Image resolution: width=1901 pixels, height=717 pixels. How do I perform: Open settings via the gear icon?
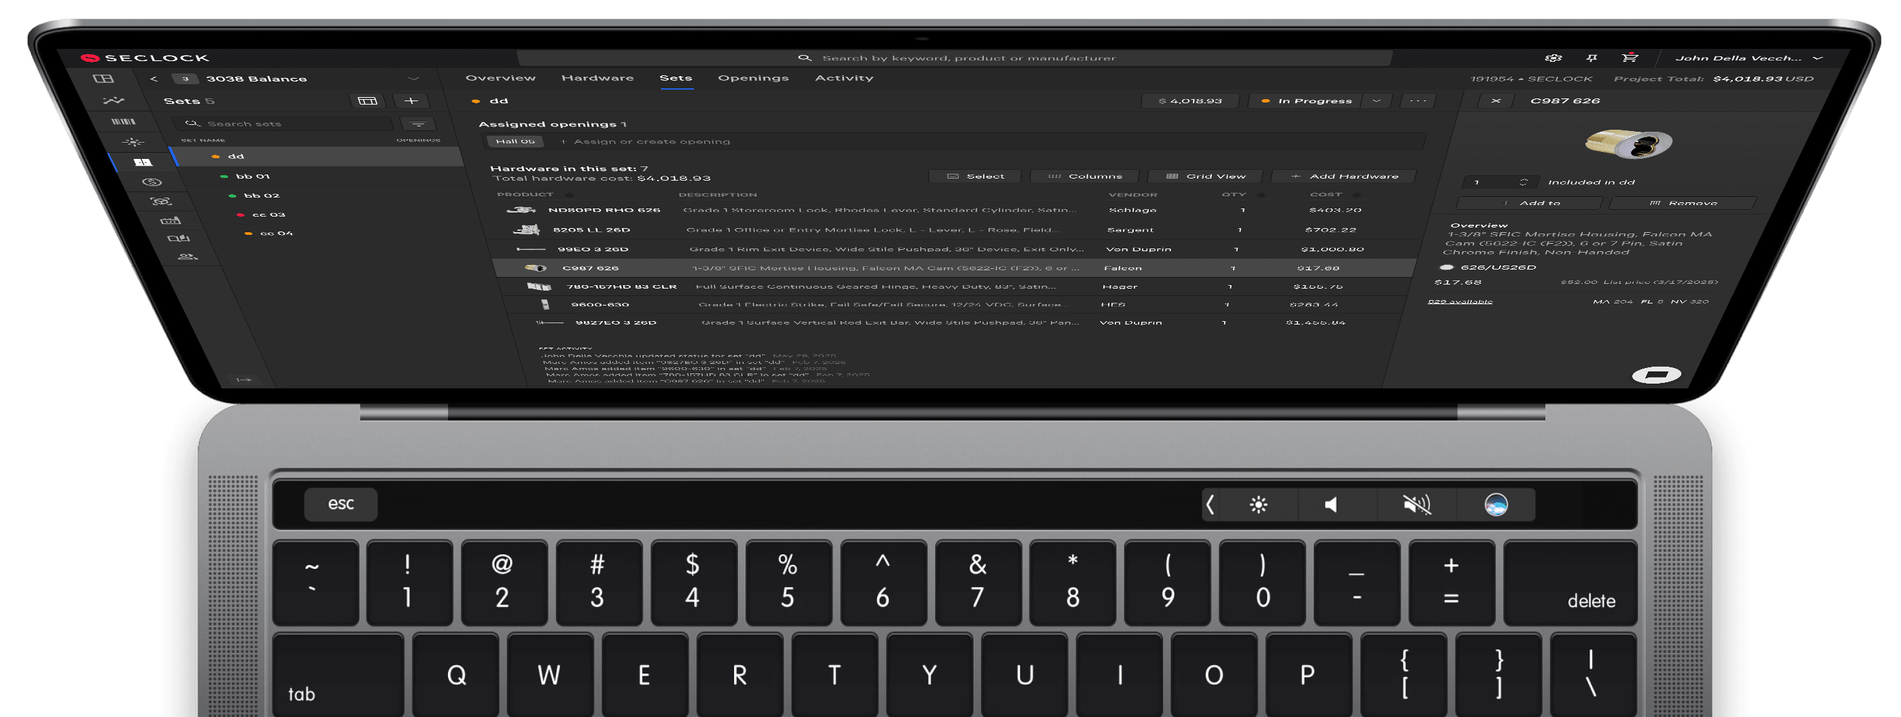coord(1553,58)
